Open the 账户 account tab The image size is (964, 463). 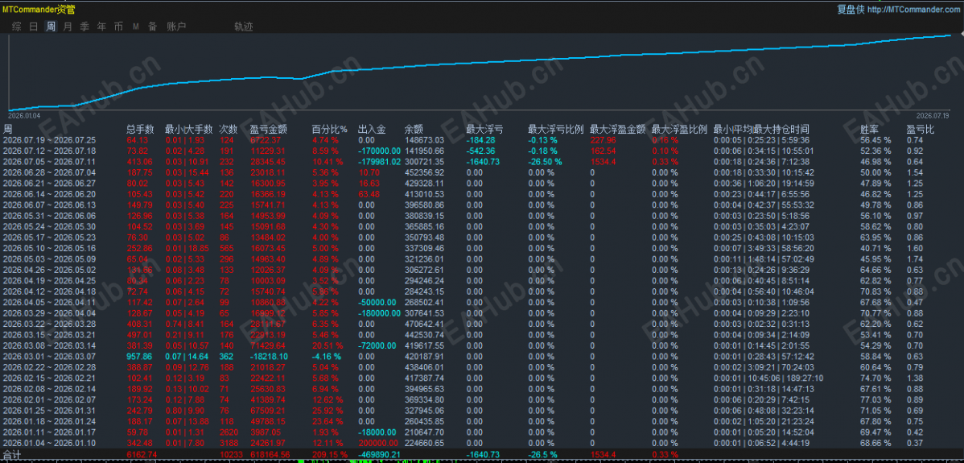point(176,27)
